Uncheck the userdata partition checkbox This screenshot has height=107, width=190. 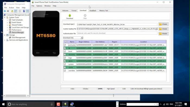pos(65,71)
